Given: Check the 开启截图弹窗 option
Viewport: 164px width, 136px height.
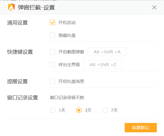Looking at the screenshot, I should pyautogui.click(x=52, y=52).
